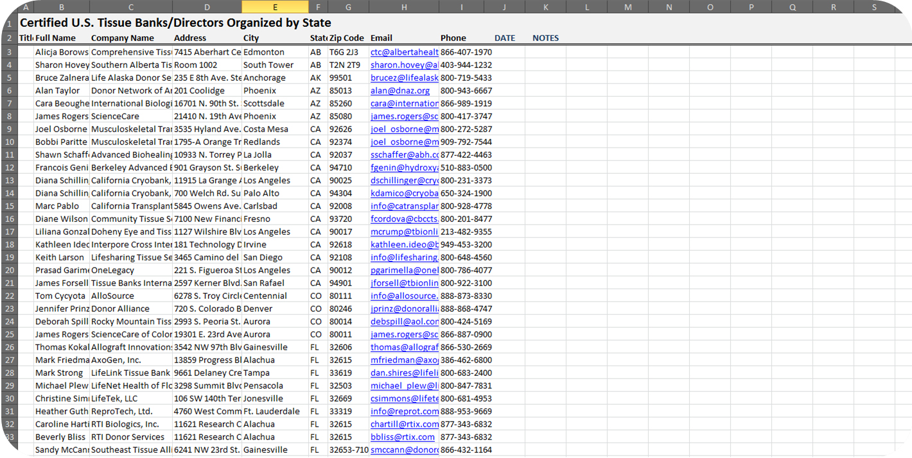Open Deborah Spill's debspill@aol email link
The image size is (912, 458).
[404, 321]
